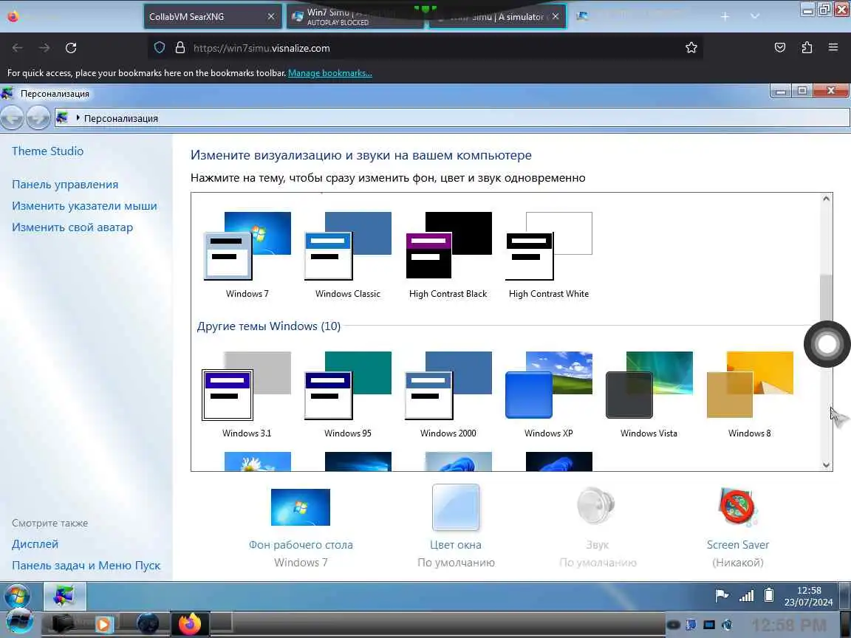Apply the Windows Classic theme
Image resolution: width=851 pixels, height=638 pixels.
coord(347,255)
